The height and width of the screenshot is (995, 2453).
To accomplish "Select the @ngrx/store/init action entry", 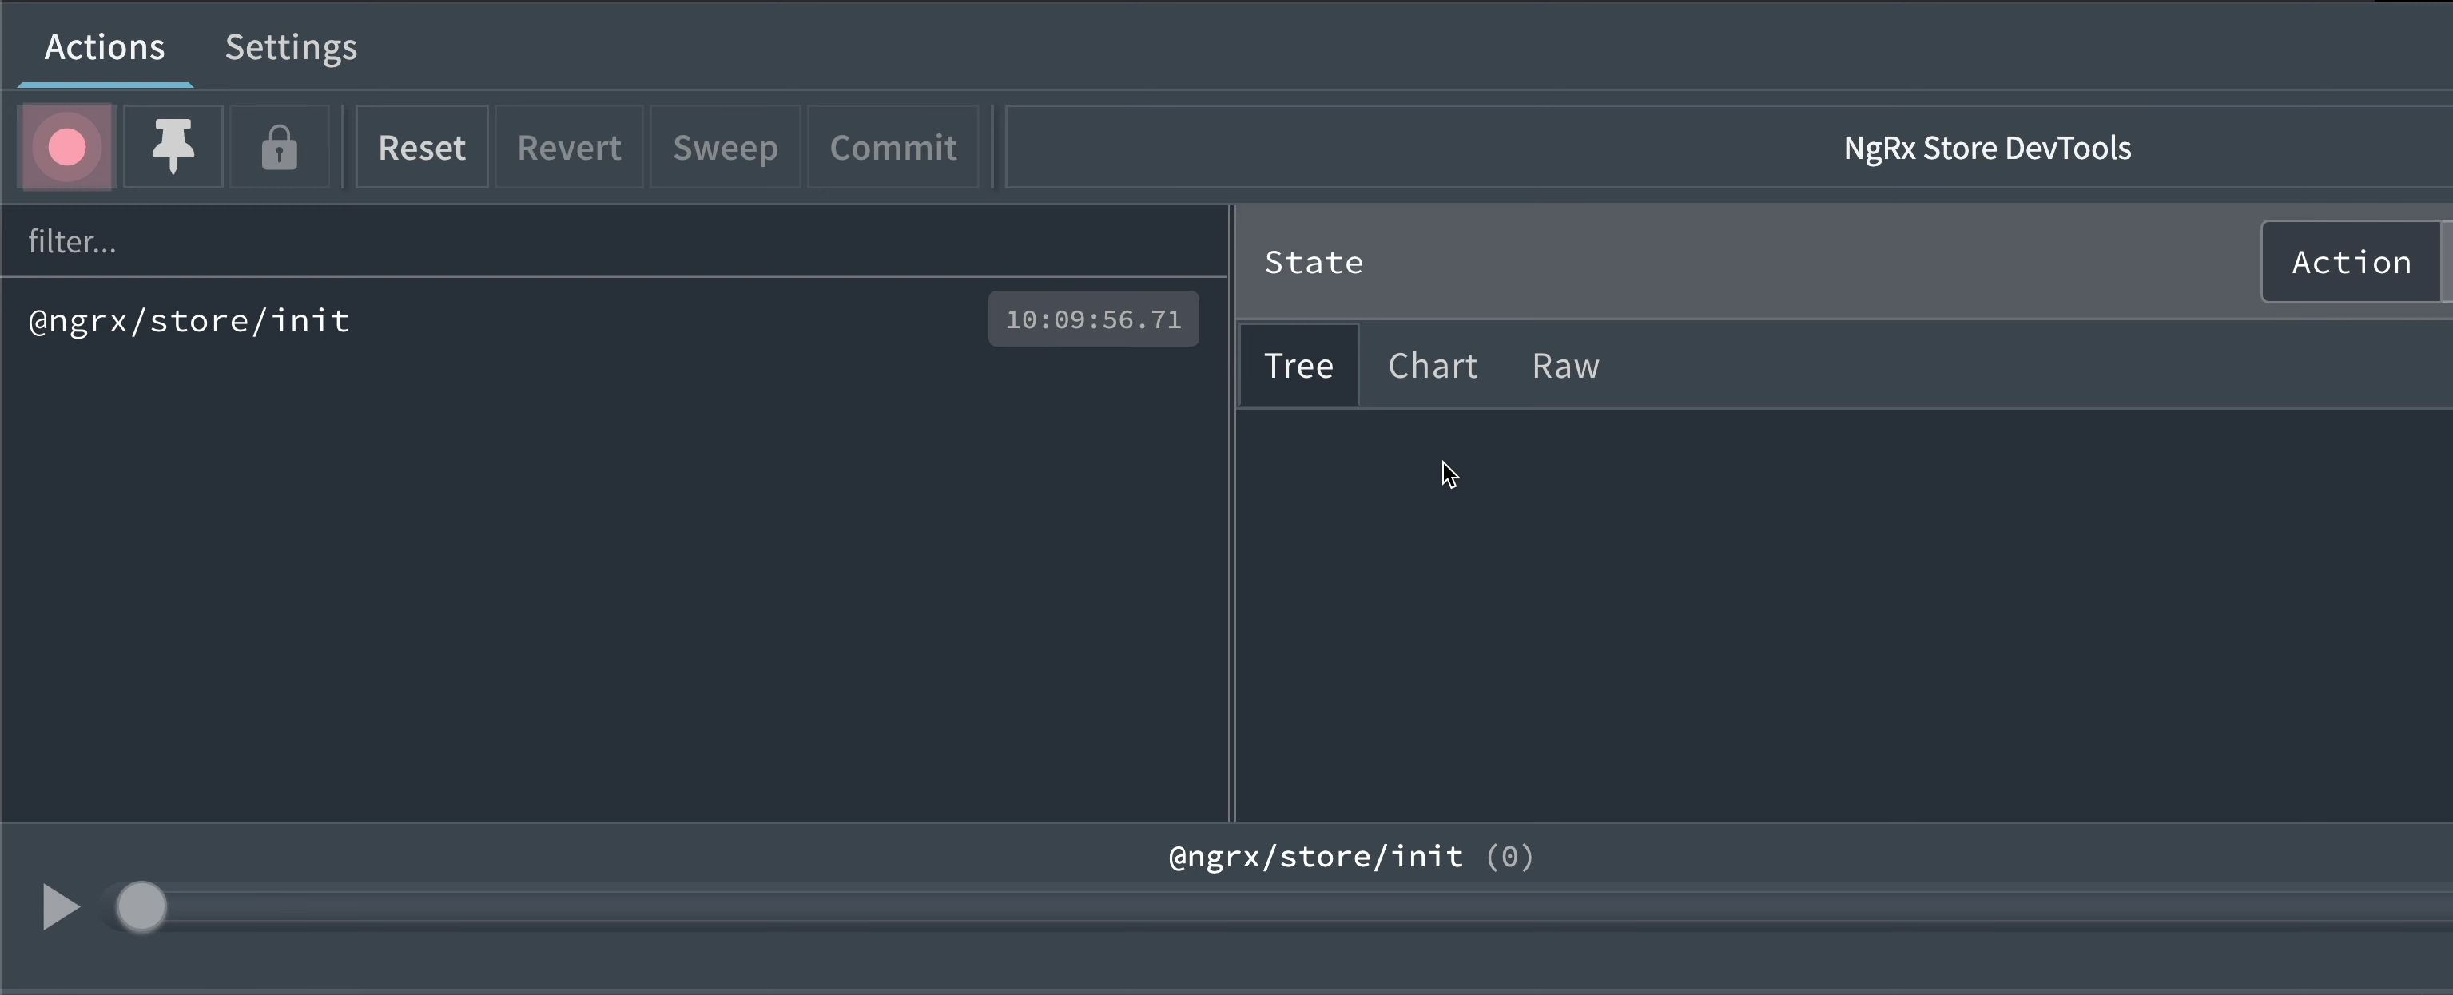I will click(189, 320).
